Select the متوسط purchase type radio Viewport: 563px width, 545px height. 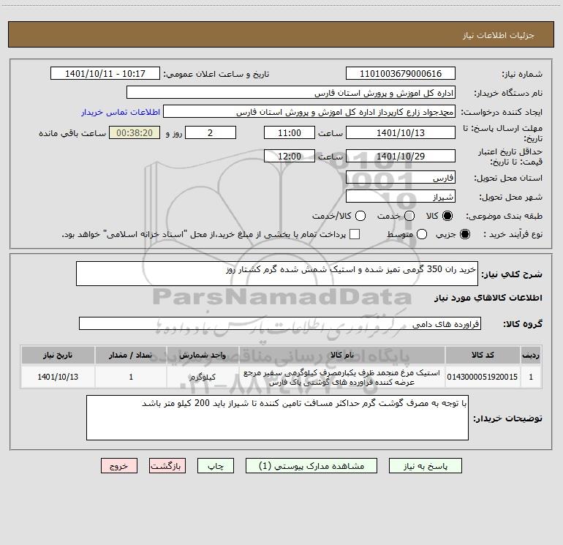(x=422, y=234)
